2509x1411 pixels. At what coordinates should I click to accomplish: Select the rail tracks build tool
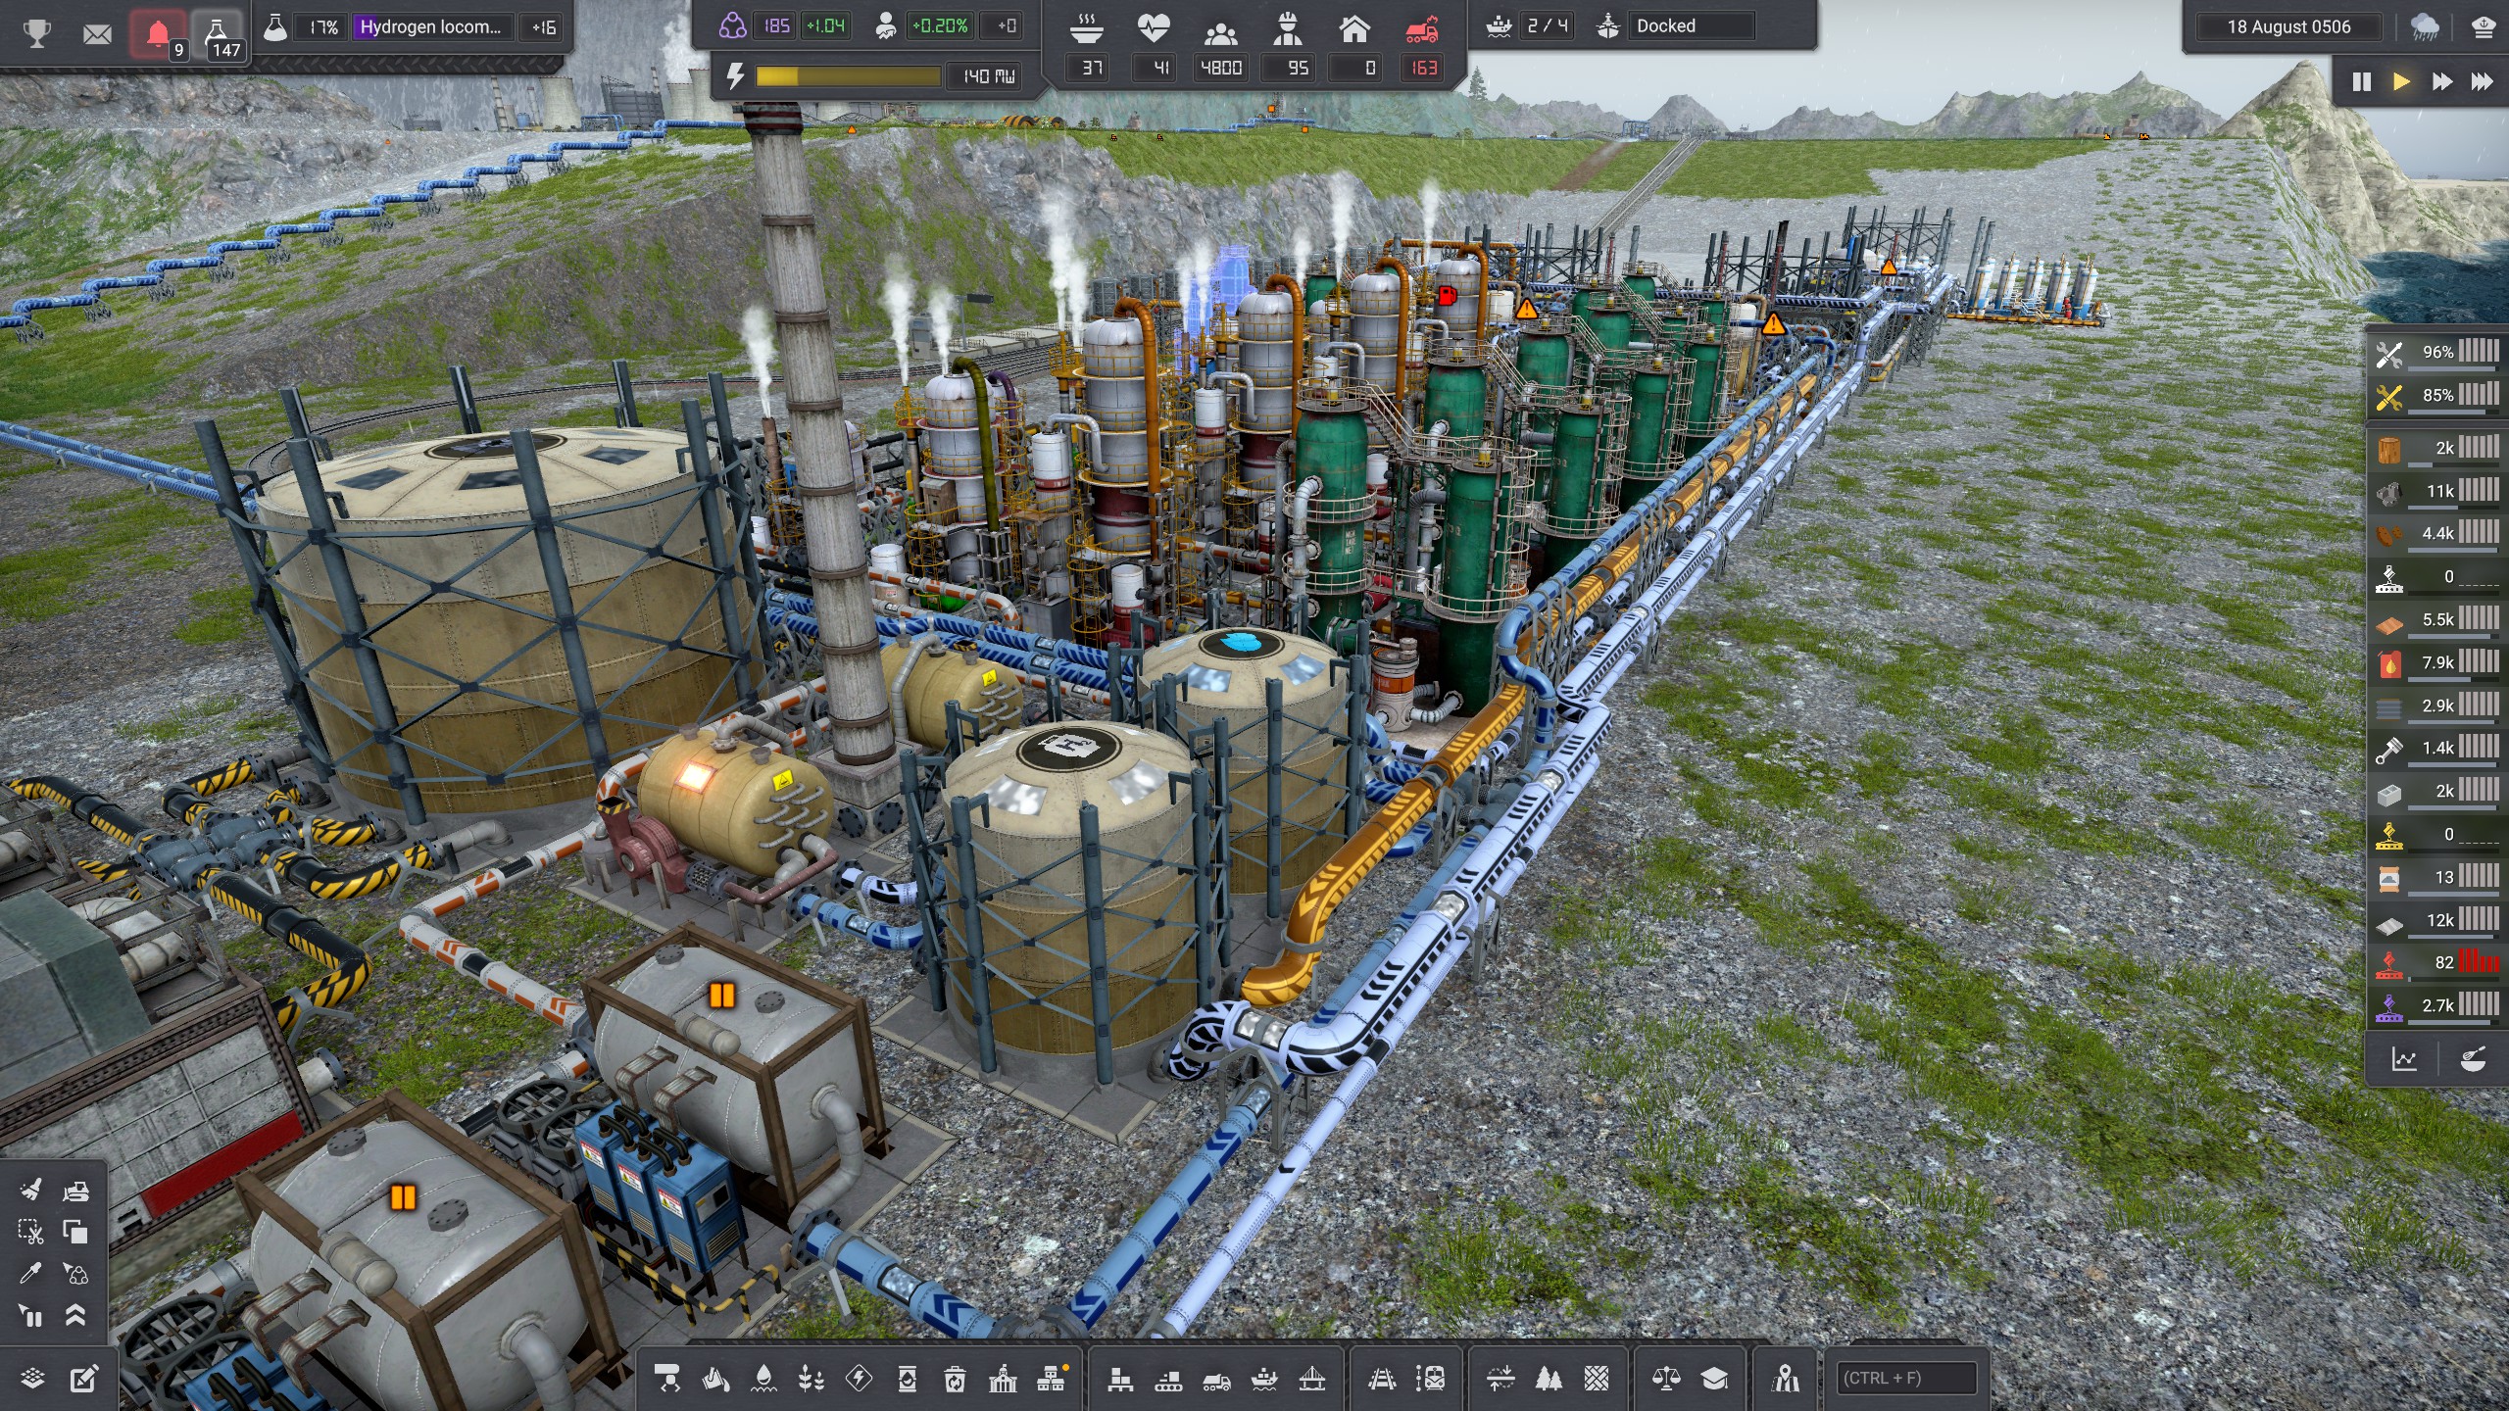coord(1382,1379)
